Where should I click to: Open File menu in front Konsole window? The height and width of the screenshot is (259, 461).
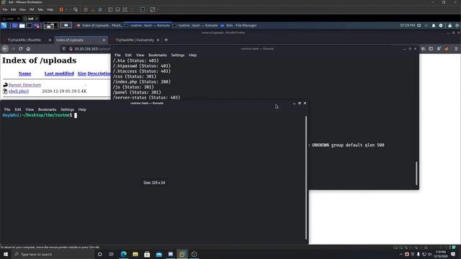[7, 109]
